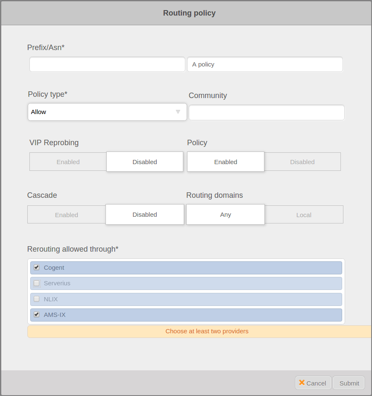Select Local for Routing domains

[x=304, y=215]
